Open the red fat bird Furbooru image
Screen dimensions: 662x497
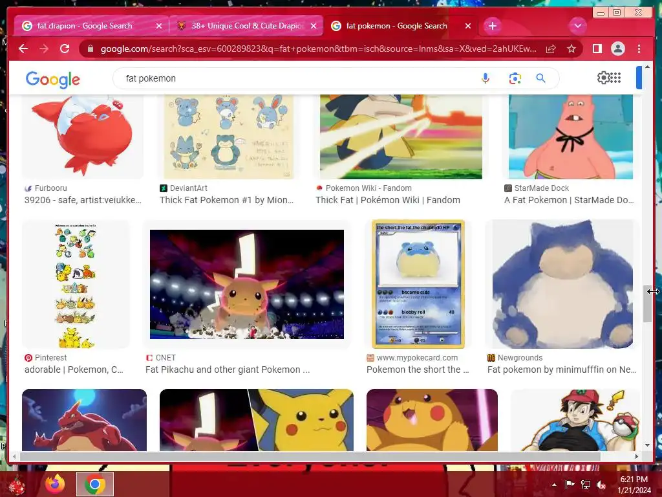tap(83, 136)
